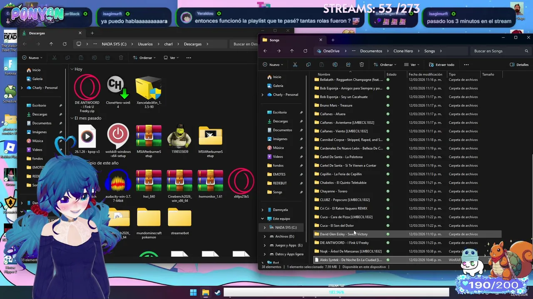Image resolution: width=533 pixels, height=299 pixels.
Task: Switch to the Descargas tab
Action: tap(52, 33)
